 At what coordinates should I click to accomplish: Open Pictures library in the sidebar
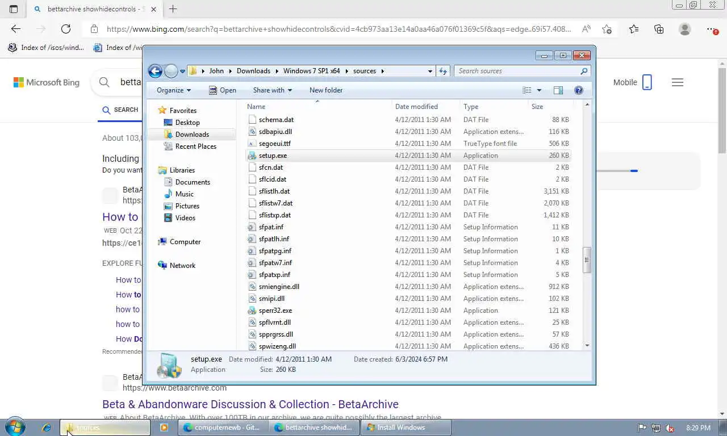(x=187, y=206)
